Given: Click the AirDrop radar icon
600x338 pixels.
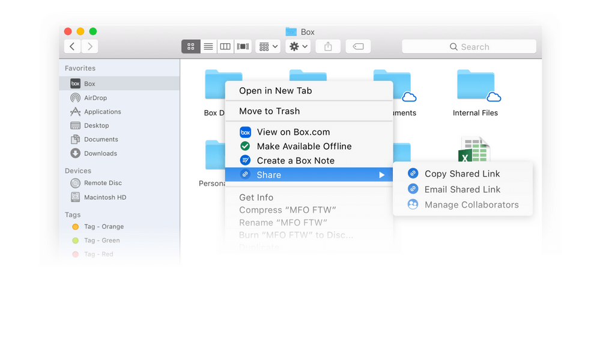Looking at the screenshot, I should pos(76,97).
